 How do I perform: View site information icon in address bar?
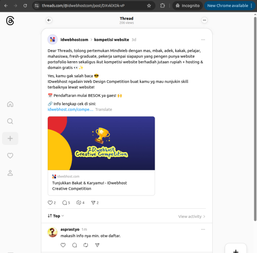point(36,6)
